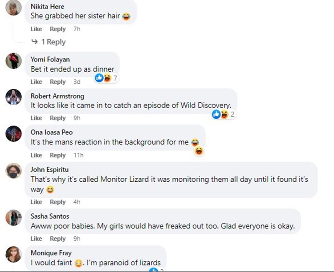Click Sasha Santos's avatar image

tap(13, 217)
